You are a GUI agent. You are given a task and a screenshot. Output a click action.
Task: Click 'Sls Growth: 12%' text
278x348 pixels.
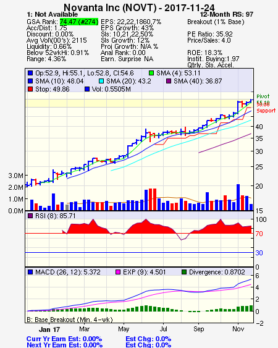(x=125, y=40)
